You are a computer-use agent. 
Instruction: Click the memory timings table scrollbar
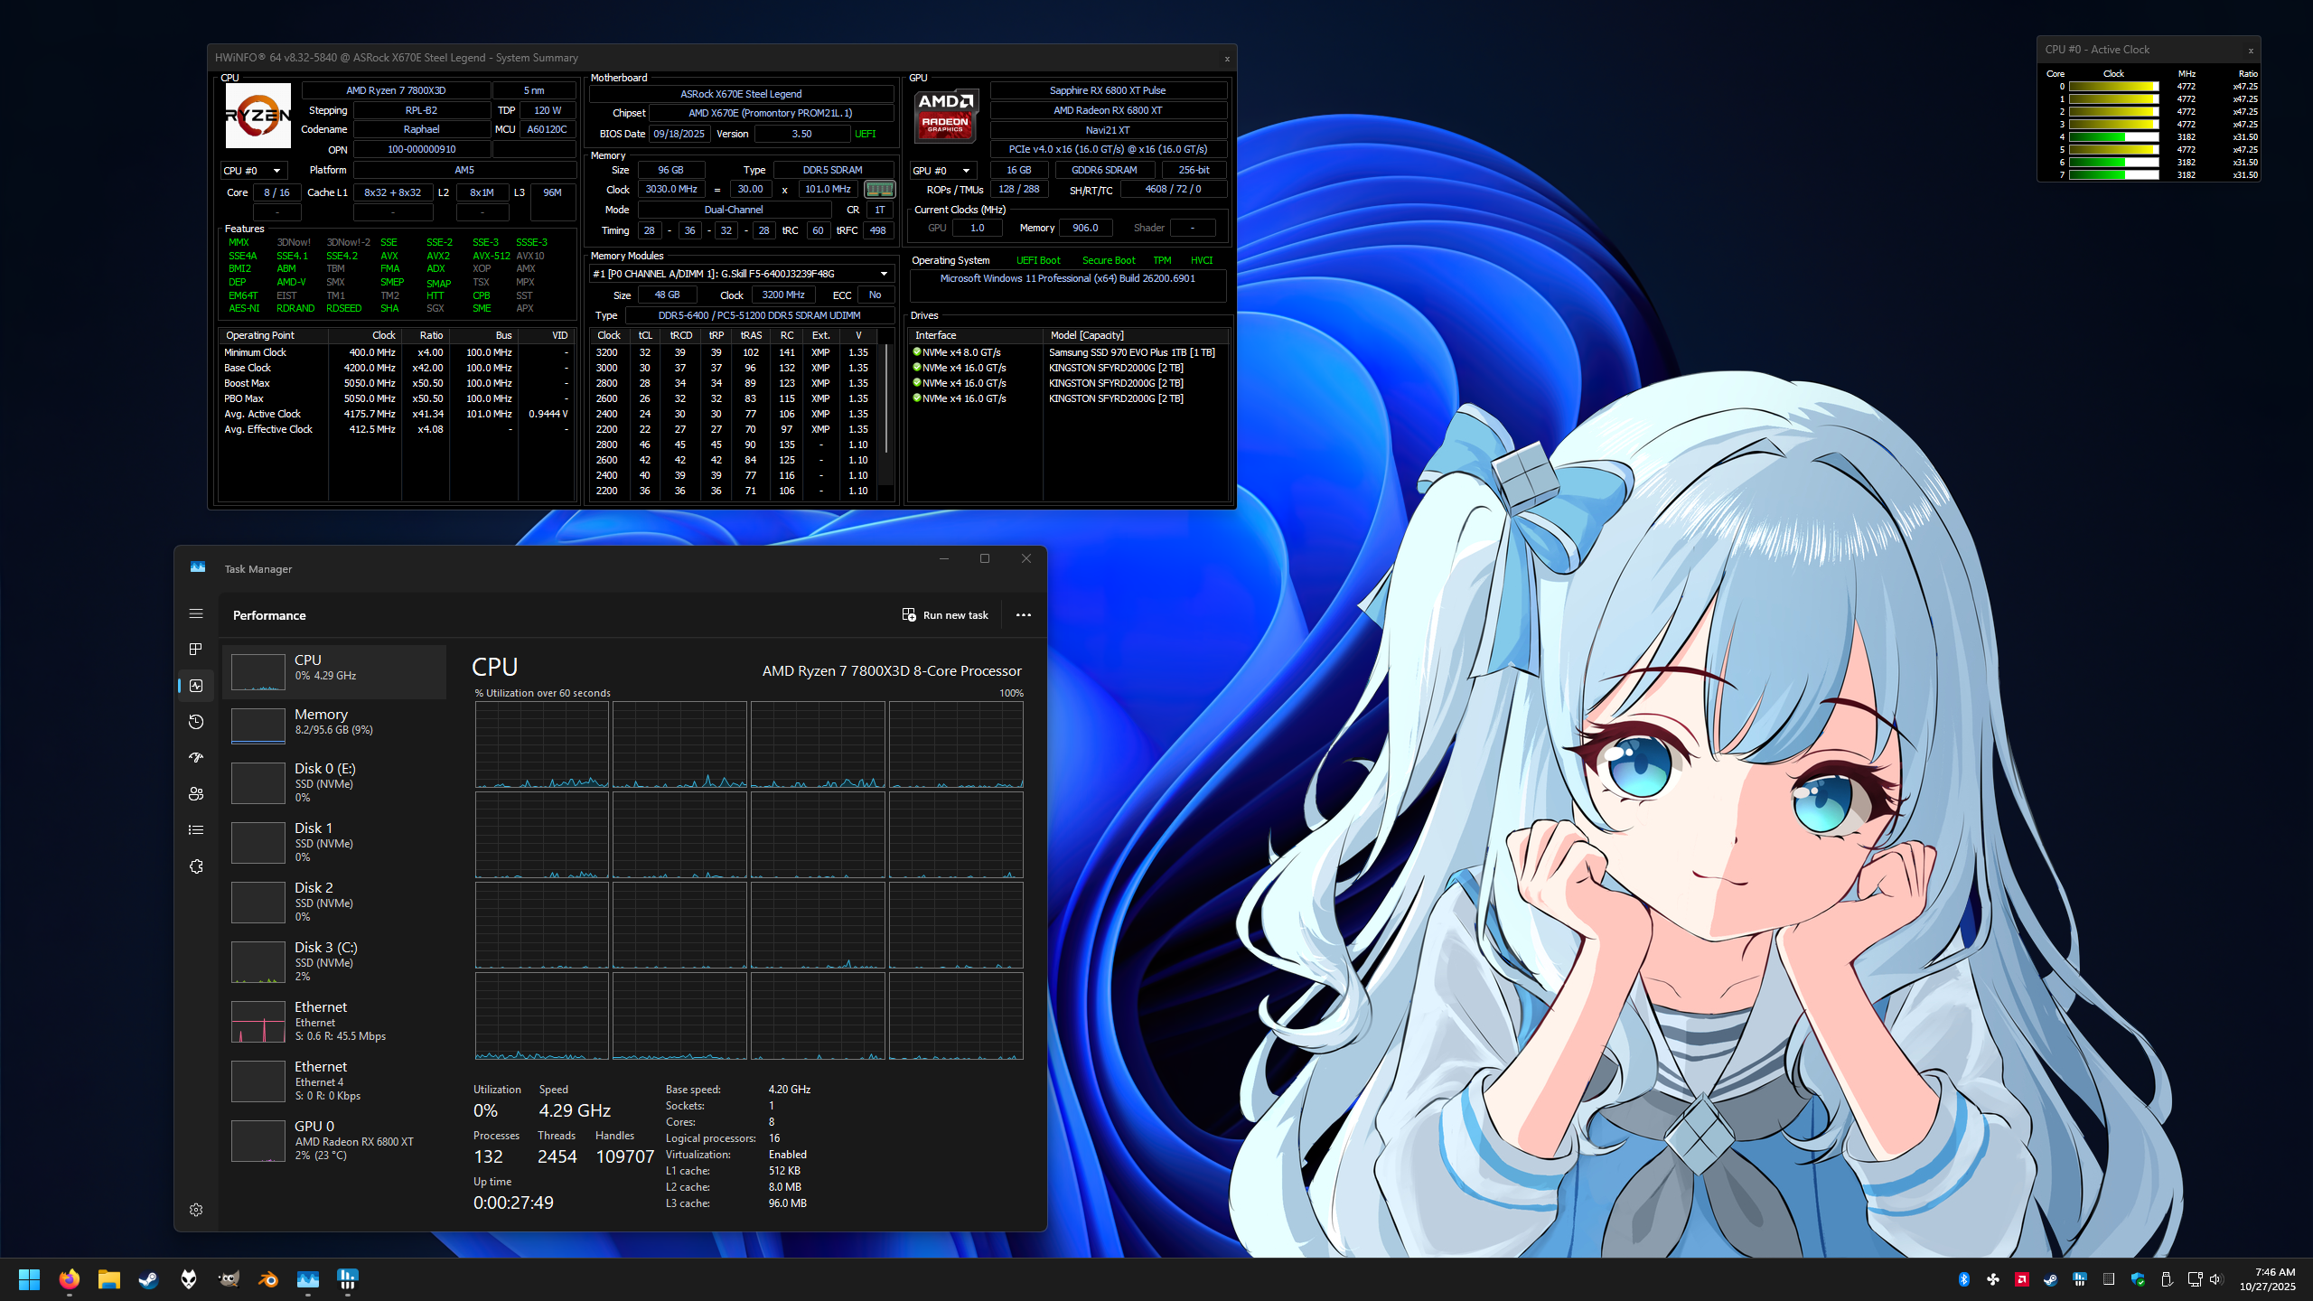click(x=886, y=398)
